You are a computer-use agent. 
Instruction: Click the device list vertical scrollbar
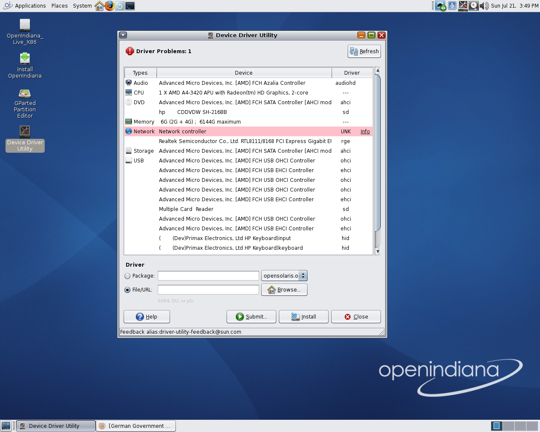pos(378,160)
